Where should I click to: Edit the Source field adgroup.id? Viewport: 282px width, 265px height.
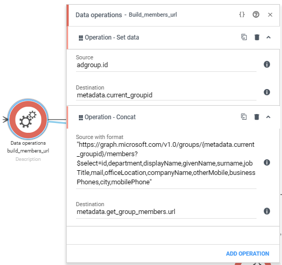[166, 65]
